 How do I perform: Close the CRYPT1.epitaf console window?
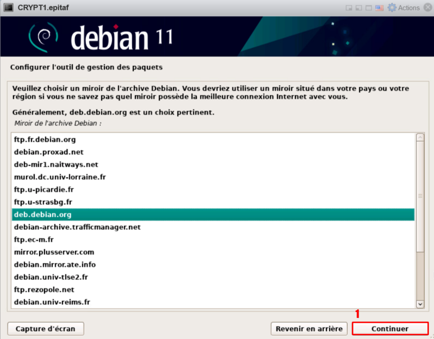tap(428, 8)
